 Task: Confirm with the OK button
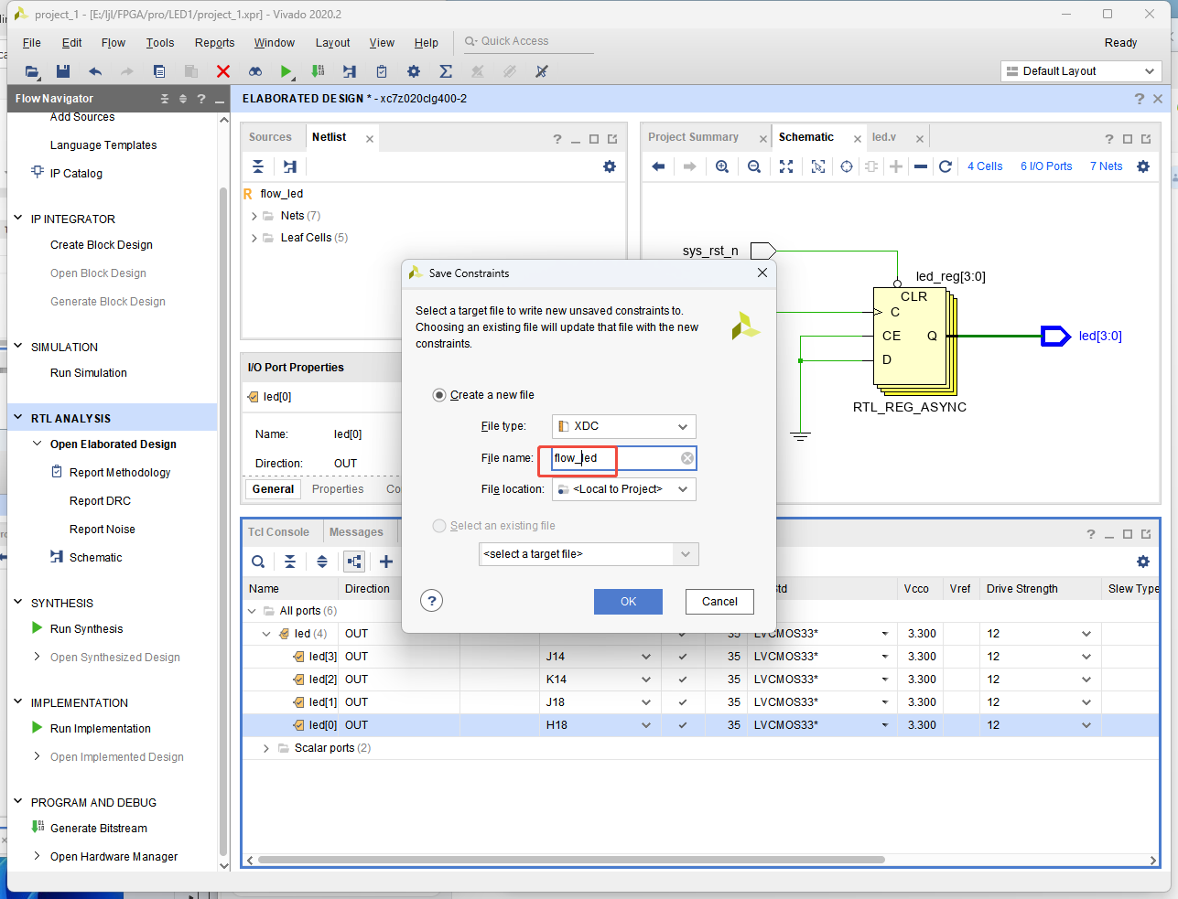(628, 601)
